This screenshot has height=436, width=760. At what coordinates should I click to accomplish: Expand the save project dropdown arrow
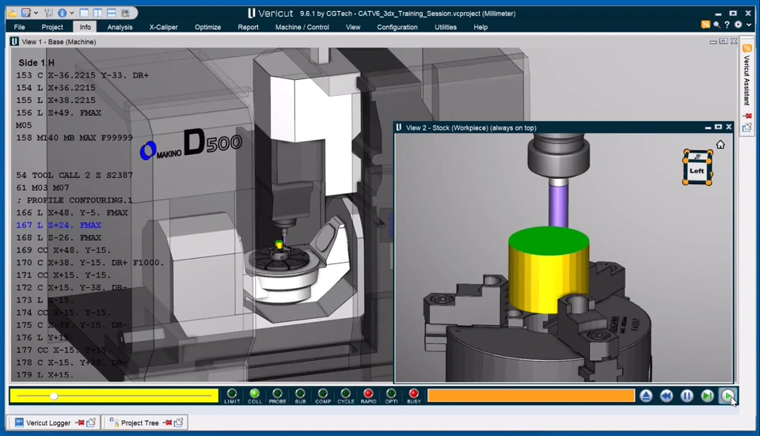[x=36, y=13]
